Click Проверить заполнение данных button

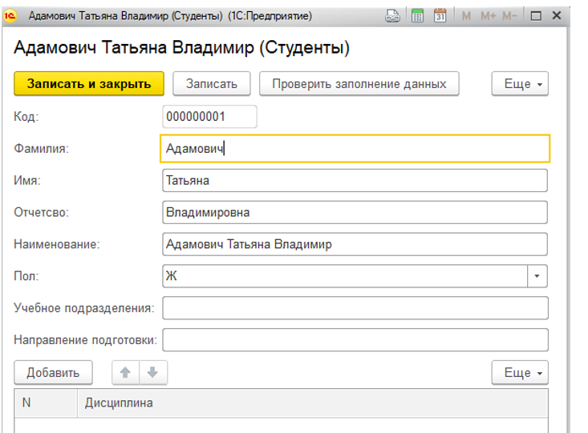(x=359, y=83)
